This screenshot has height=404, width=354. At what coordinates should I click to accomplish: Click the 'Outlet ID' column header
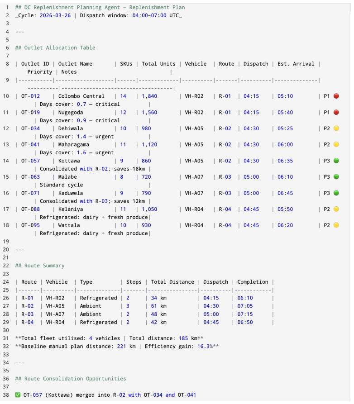coord(35,64)
